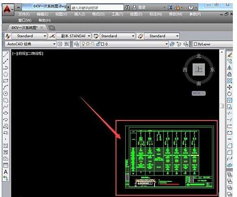Activate the multiline Text tool

tap(6, 172)
